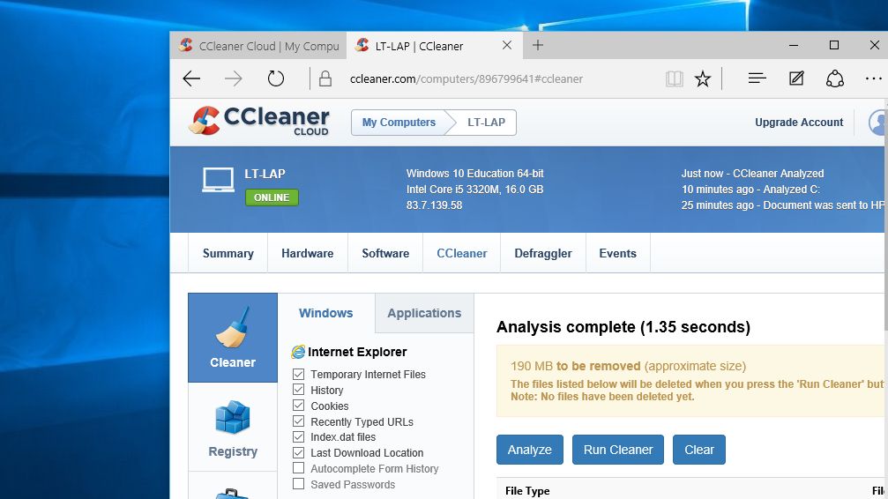Screen dimensions: 888x499
Task: Select the 'Just now - CCleaner Analyzed' event
Action: [753, 174]
